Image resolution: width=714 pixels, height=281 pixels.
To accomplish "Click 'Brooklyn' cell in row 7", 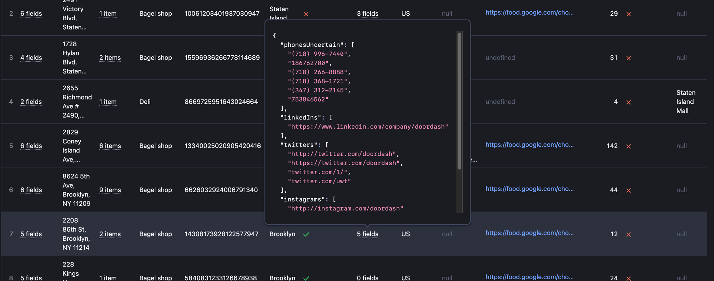I will coord(282,234).
